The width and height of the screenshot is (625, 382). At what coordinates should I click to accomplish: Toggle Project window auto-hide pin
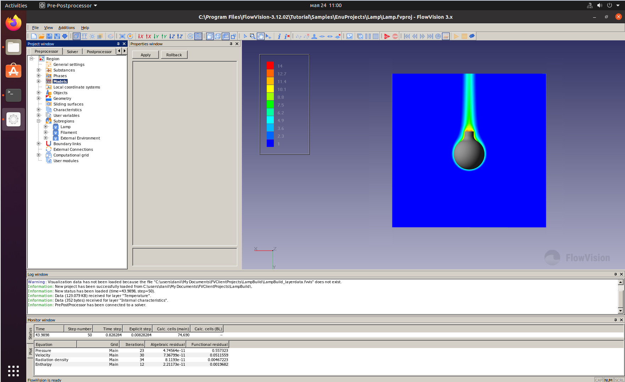point(118,44)
